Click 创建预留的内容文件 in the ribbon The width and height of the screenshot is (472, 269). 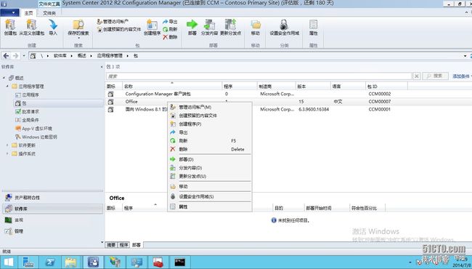click(119, 29)
